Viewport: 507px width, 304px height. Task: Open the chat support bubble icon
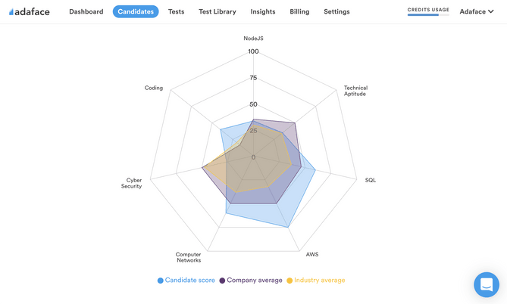tap(487, 284)
